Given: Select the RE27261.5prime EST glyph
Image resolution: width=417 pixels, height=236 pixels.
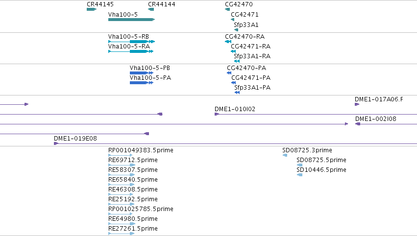Looking at the screenshot, I should [121, 234].
